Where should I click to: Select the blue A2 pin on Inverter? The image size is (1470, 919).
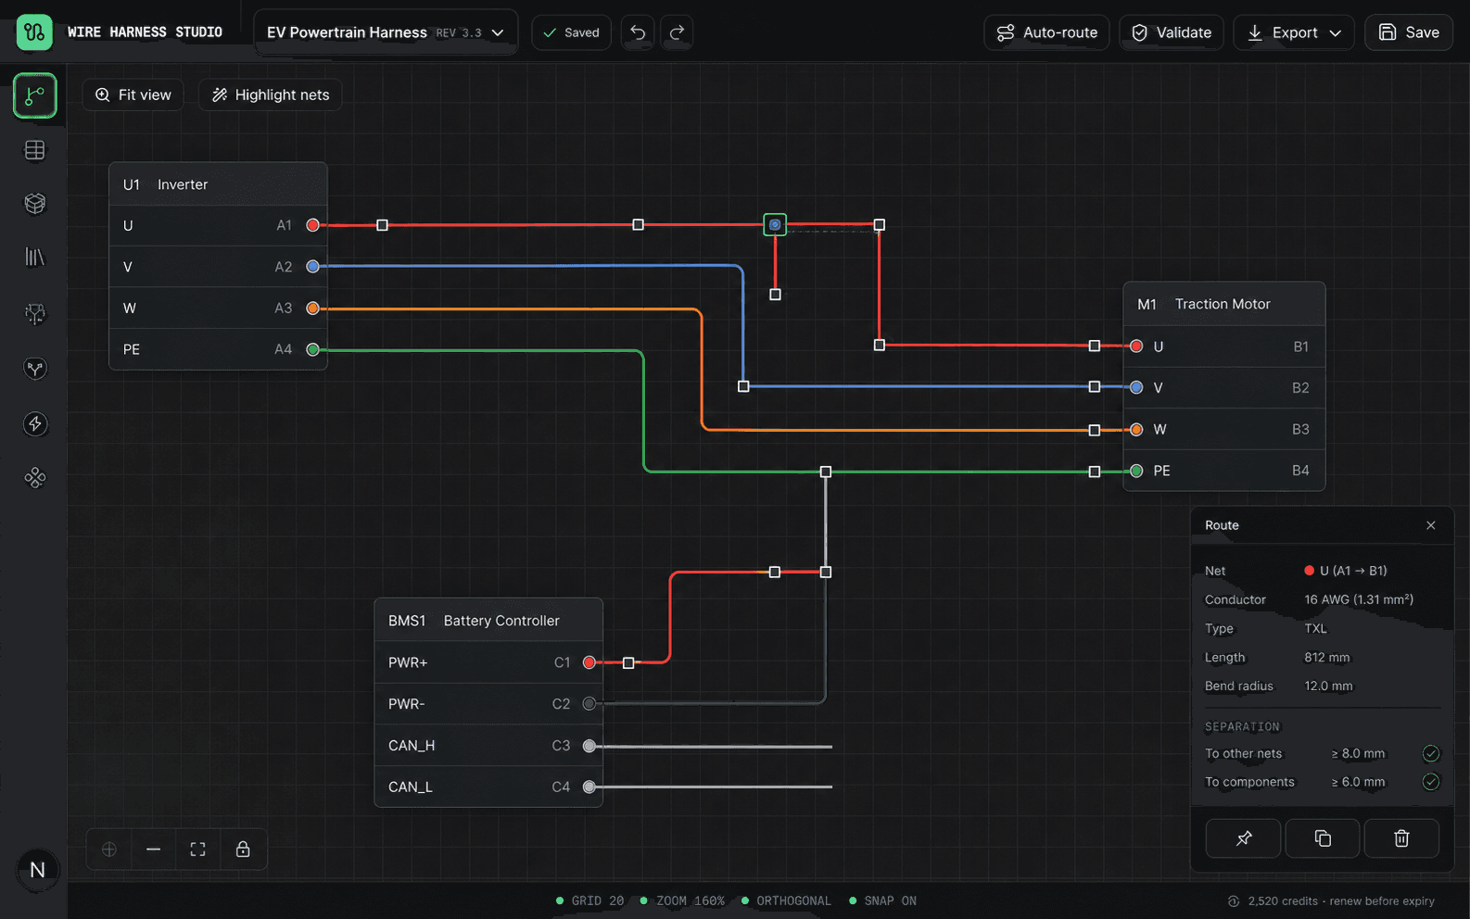tap(313, 267)
